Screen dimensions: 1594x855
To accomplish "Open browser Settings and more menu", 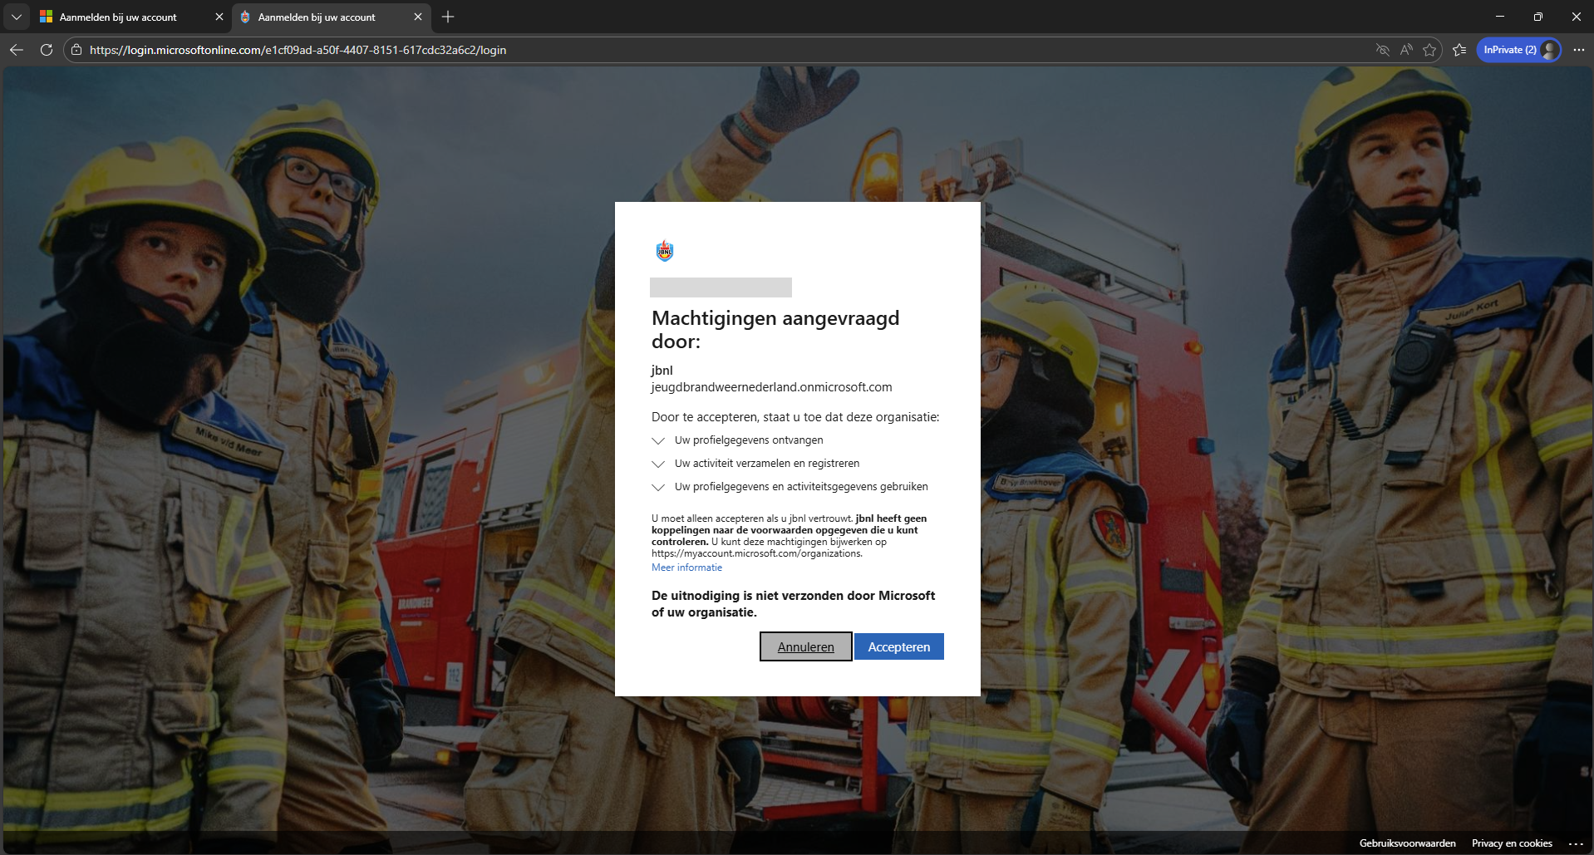I will 1579,50.
